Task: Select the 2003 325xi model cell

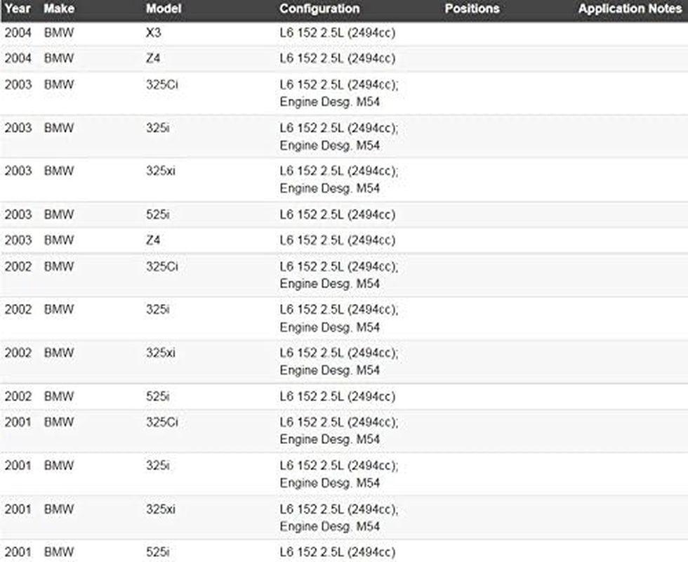Action: coord(161,171)
